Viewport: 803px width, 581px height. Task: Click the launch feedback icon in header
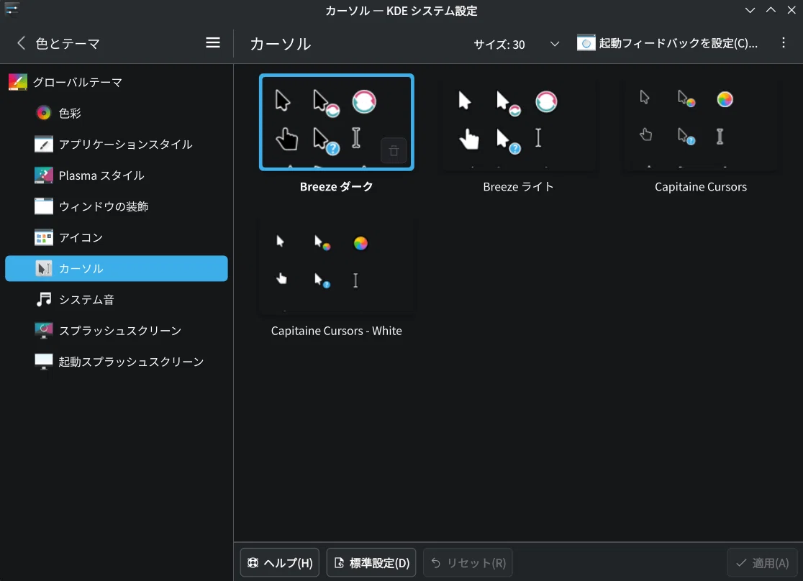coord(586,43)
